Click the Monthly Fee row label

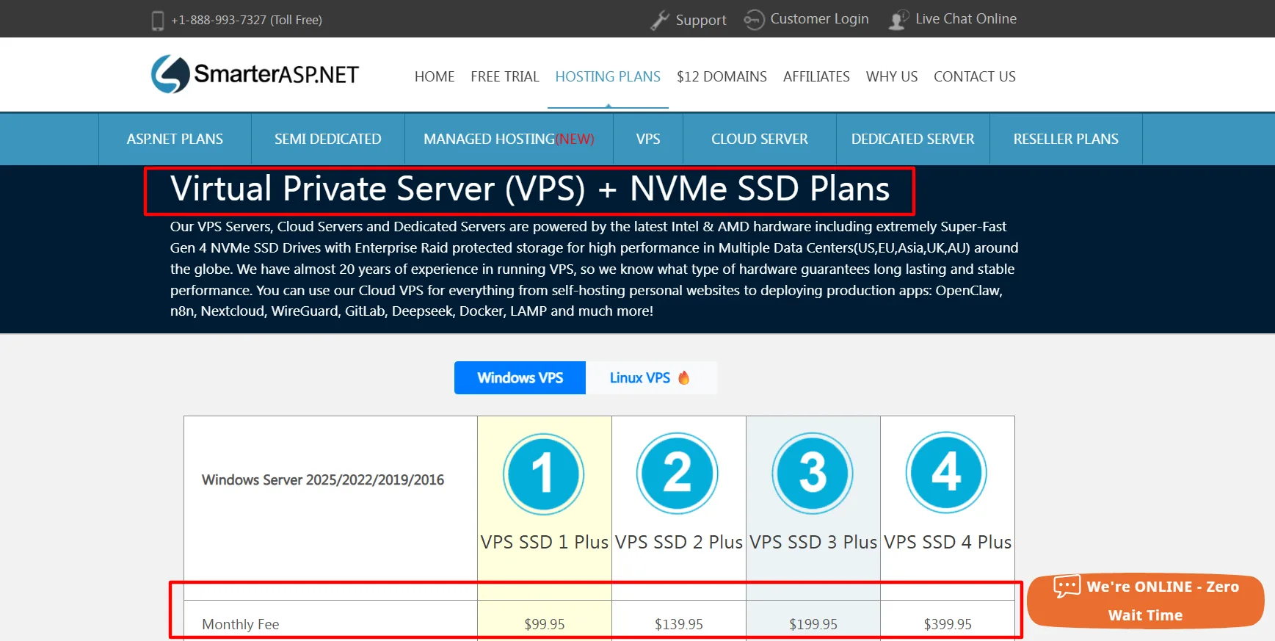(241, 624)
